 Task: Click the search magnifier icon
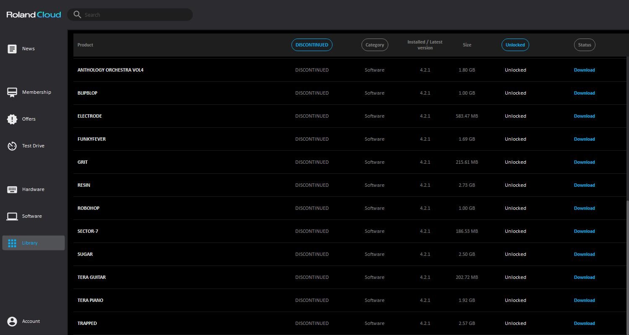(77, 15)
